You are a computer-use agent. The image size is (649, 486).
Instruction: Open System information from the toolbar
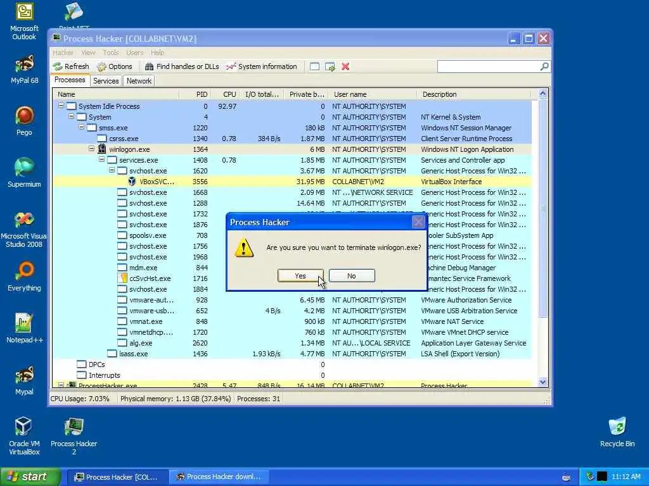(262, 66)
